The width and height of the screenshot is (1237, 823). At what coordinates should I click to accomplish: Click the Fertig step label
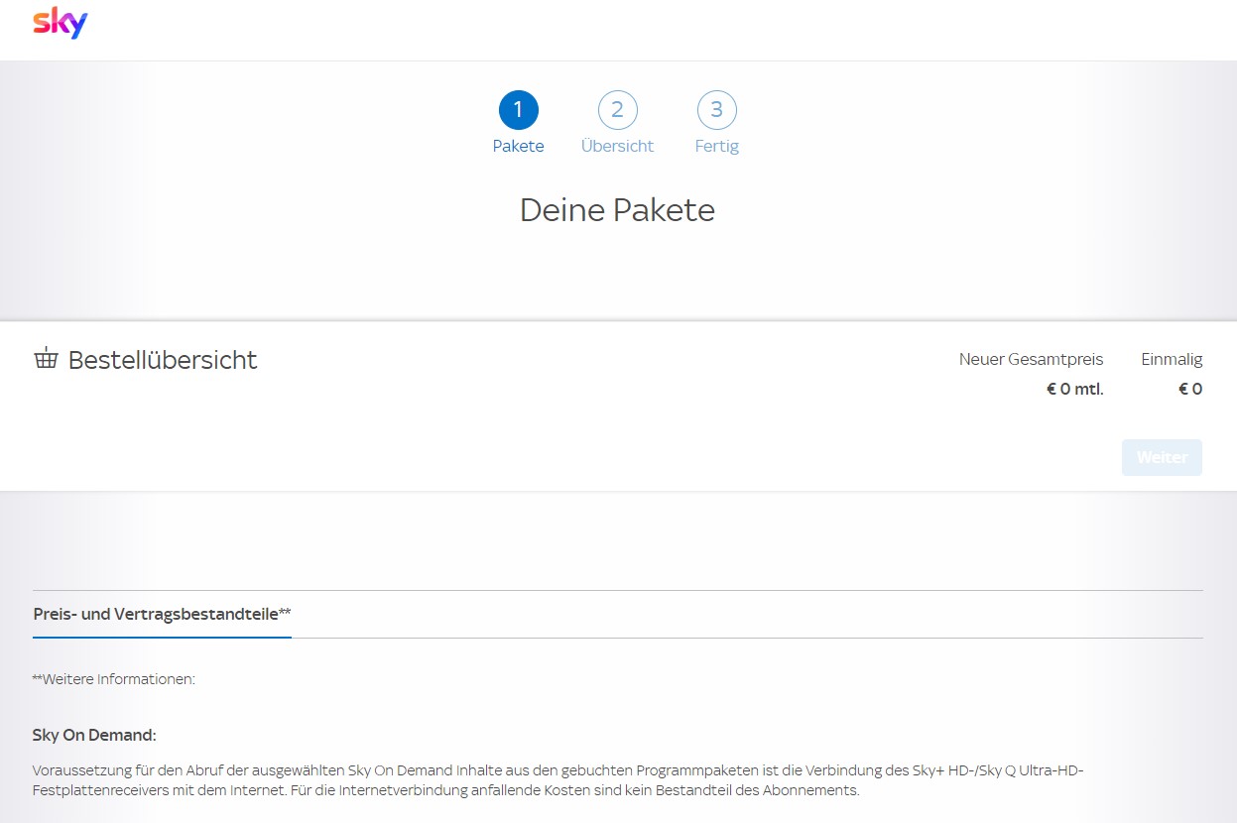(717, 146)
